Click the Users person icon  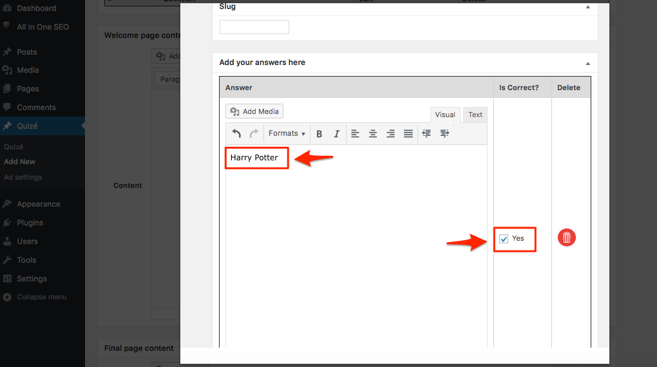(x=6, y=241)
